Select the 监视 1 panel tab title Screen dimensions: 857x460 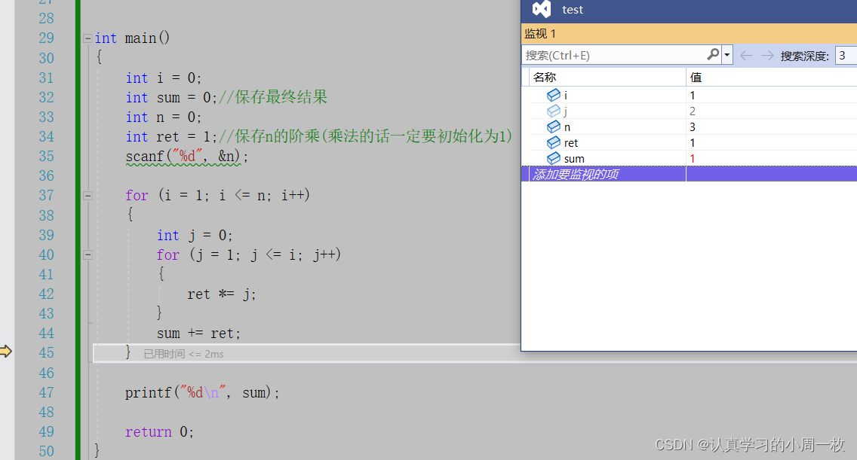click(540, 33)
